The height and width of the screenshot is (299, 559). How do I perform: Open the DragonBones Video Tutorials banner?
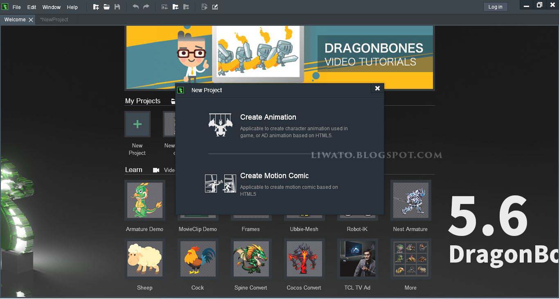click(x=279, y=57)
